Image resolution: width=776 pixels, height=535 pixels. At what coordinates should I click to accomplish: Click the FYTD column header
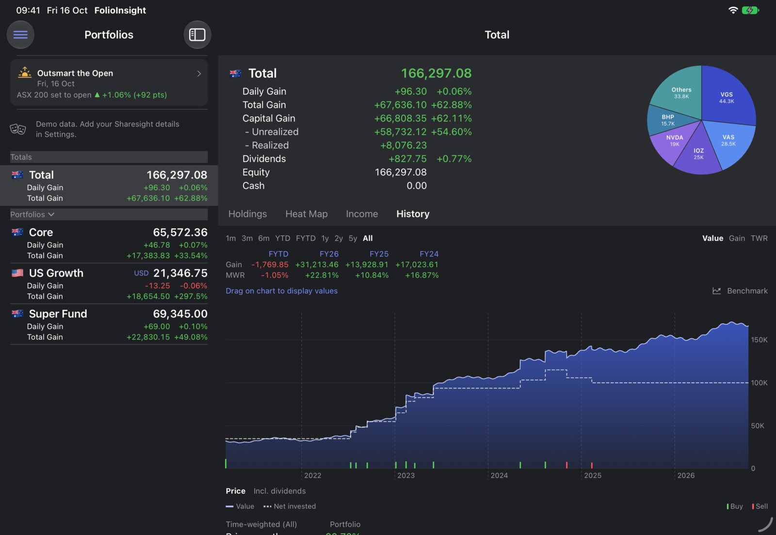point(278,254)
